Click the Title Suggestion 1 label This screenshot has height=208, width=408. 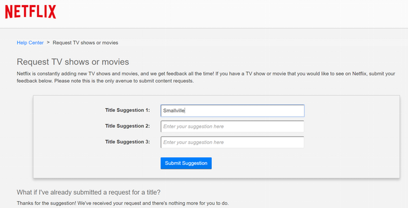127,110
